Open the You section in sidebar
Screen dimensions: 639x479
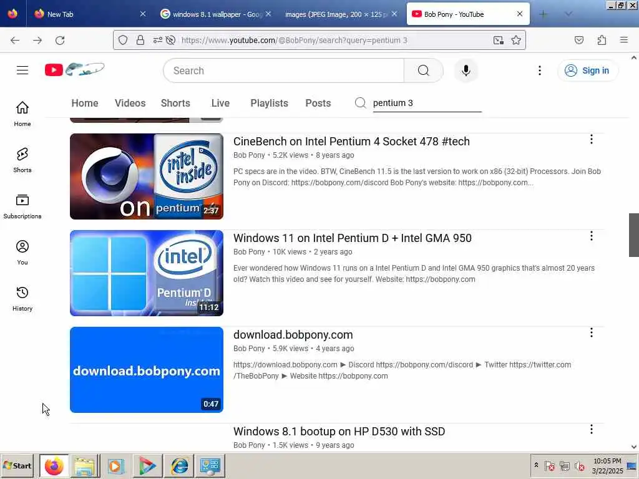22,253
